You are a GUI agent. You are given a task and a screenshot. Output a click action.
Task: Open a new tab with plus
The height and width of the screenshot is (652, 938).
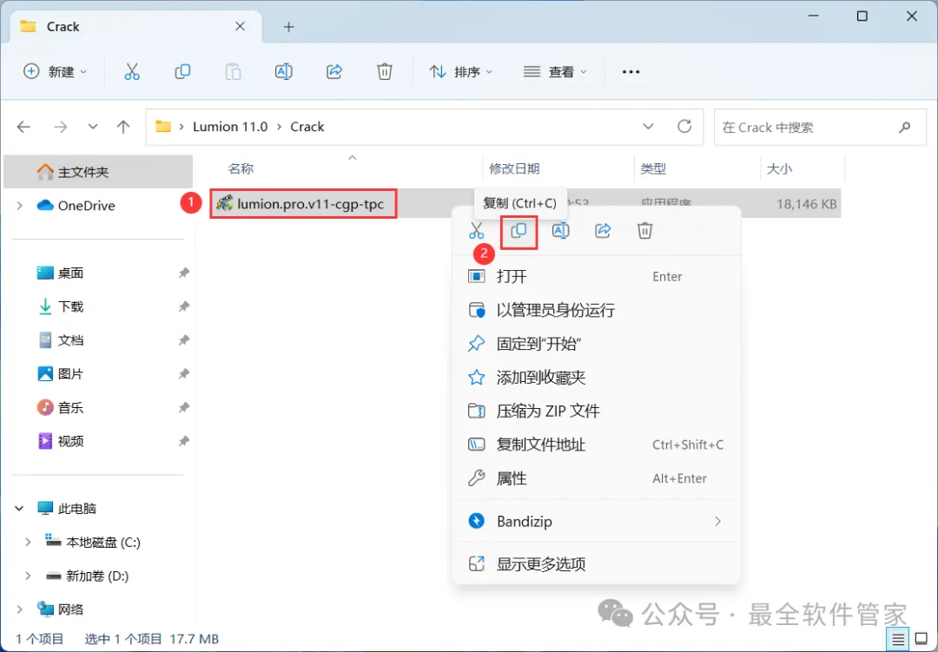click(x=288, y=27)
